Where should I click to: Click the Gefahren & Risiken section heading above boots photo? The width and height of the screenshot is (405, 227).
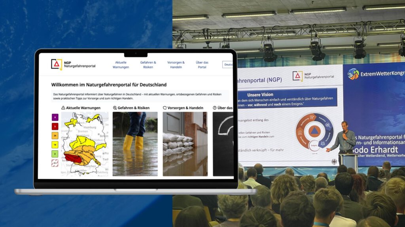(x=134, y=108)
